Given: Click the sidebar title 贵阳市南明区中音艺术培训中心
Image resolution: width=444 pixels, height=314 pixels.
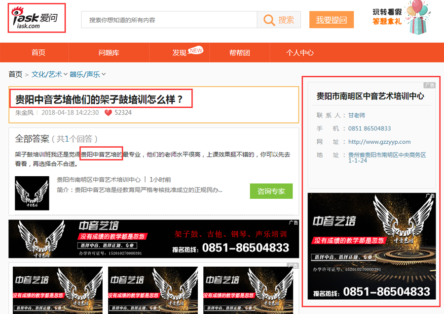Looking at the screenshot, I should (x=370, y=96).
